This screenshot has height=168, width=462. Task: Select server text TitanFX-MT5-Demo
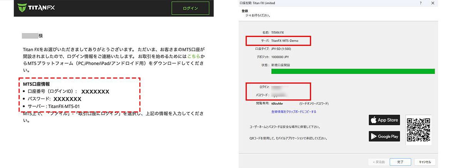[285, 41]
